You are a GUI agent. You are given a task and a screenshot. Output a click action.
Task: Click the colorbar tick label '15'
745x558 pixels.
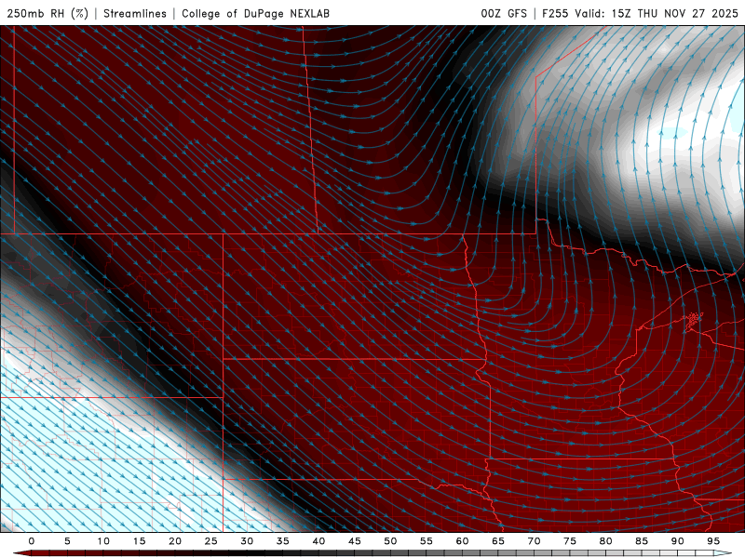(x=139, y=541)
